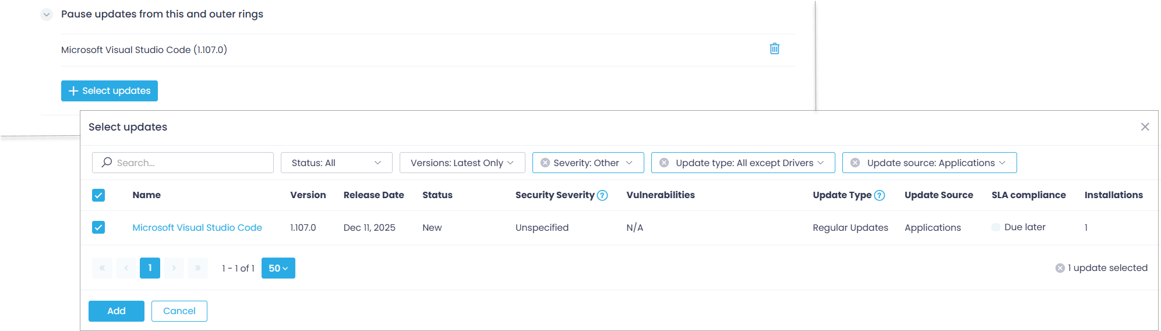Toggle the select-all checkbox in table header

(98, 195)
